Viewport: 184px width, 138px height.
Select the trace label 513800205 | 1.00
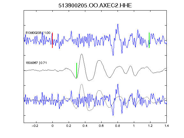38,33
